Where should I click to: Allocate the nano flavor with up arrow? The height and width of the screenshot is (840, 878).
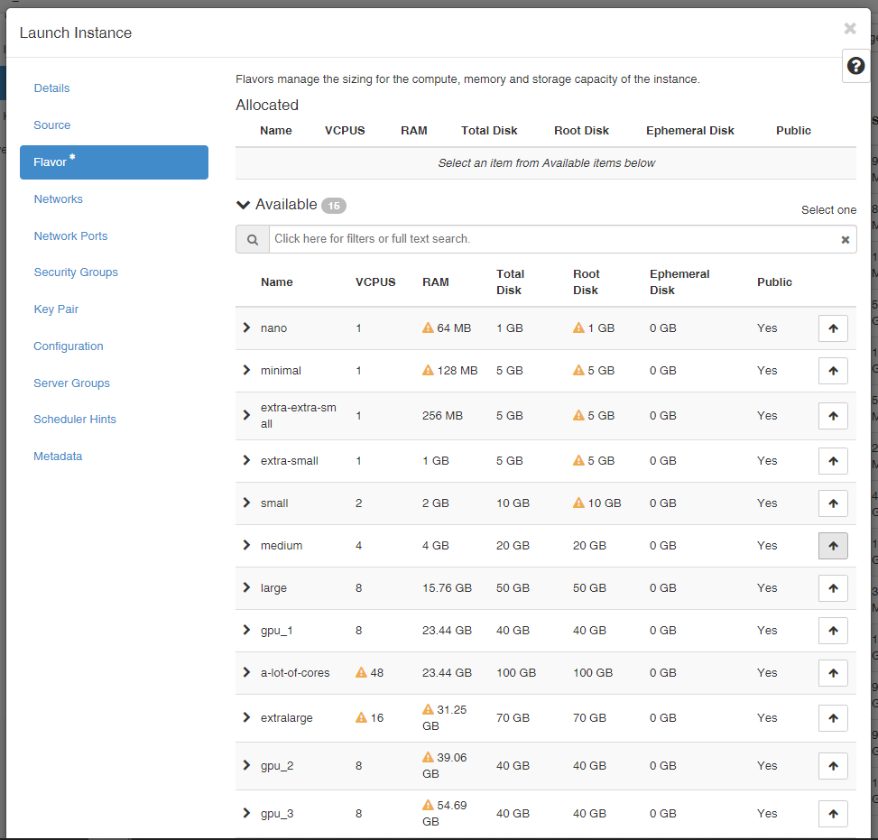pyautogui.click(x=833, y=328)
